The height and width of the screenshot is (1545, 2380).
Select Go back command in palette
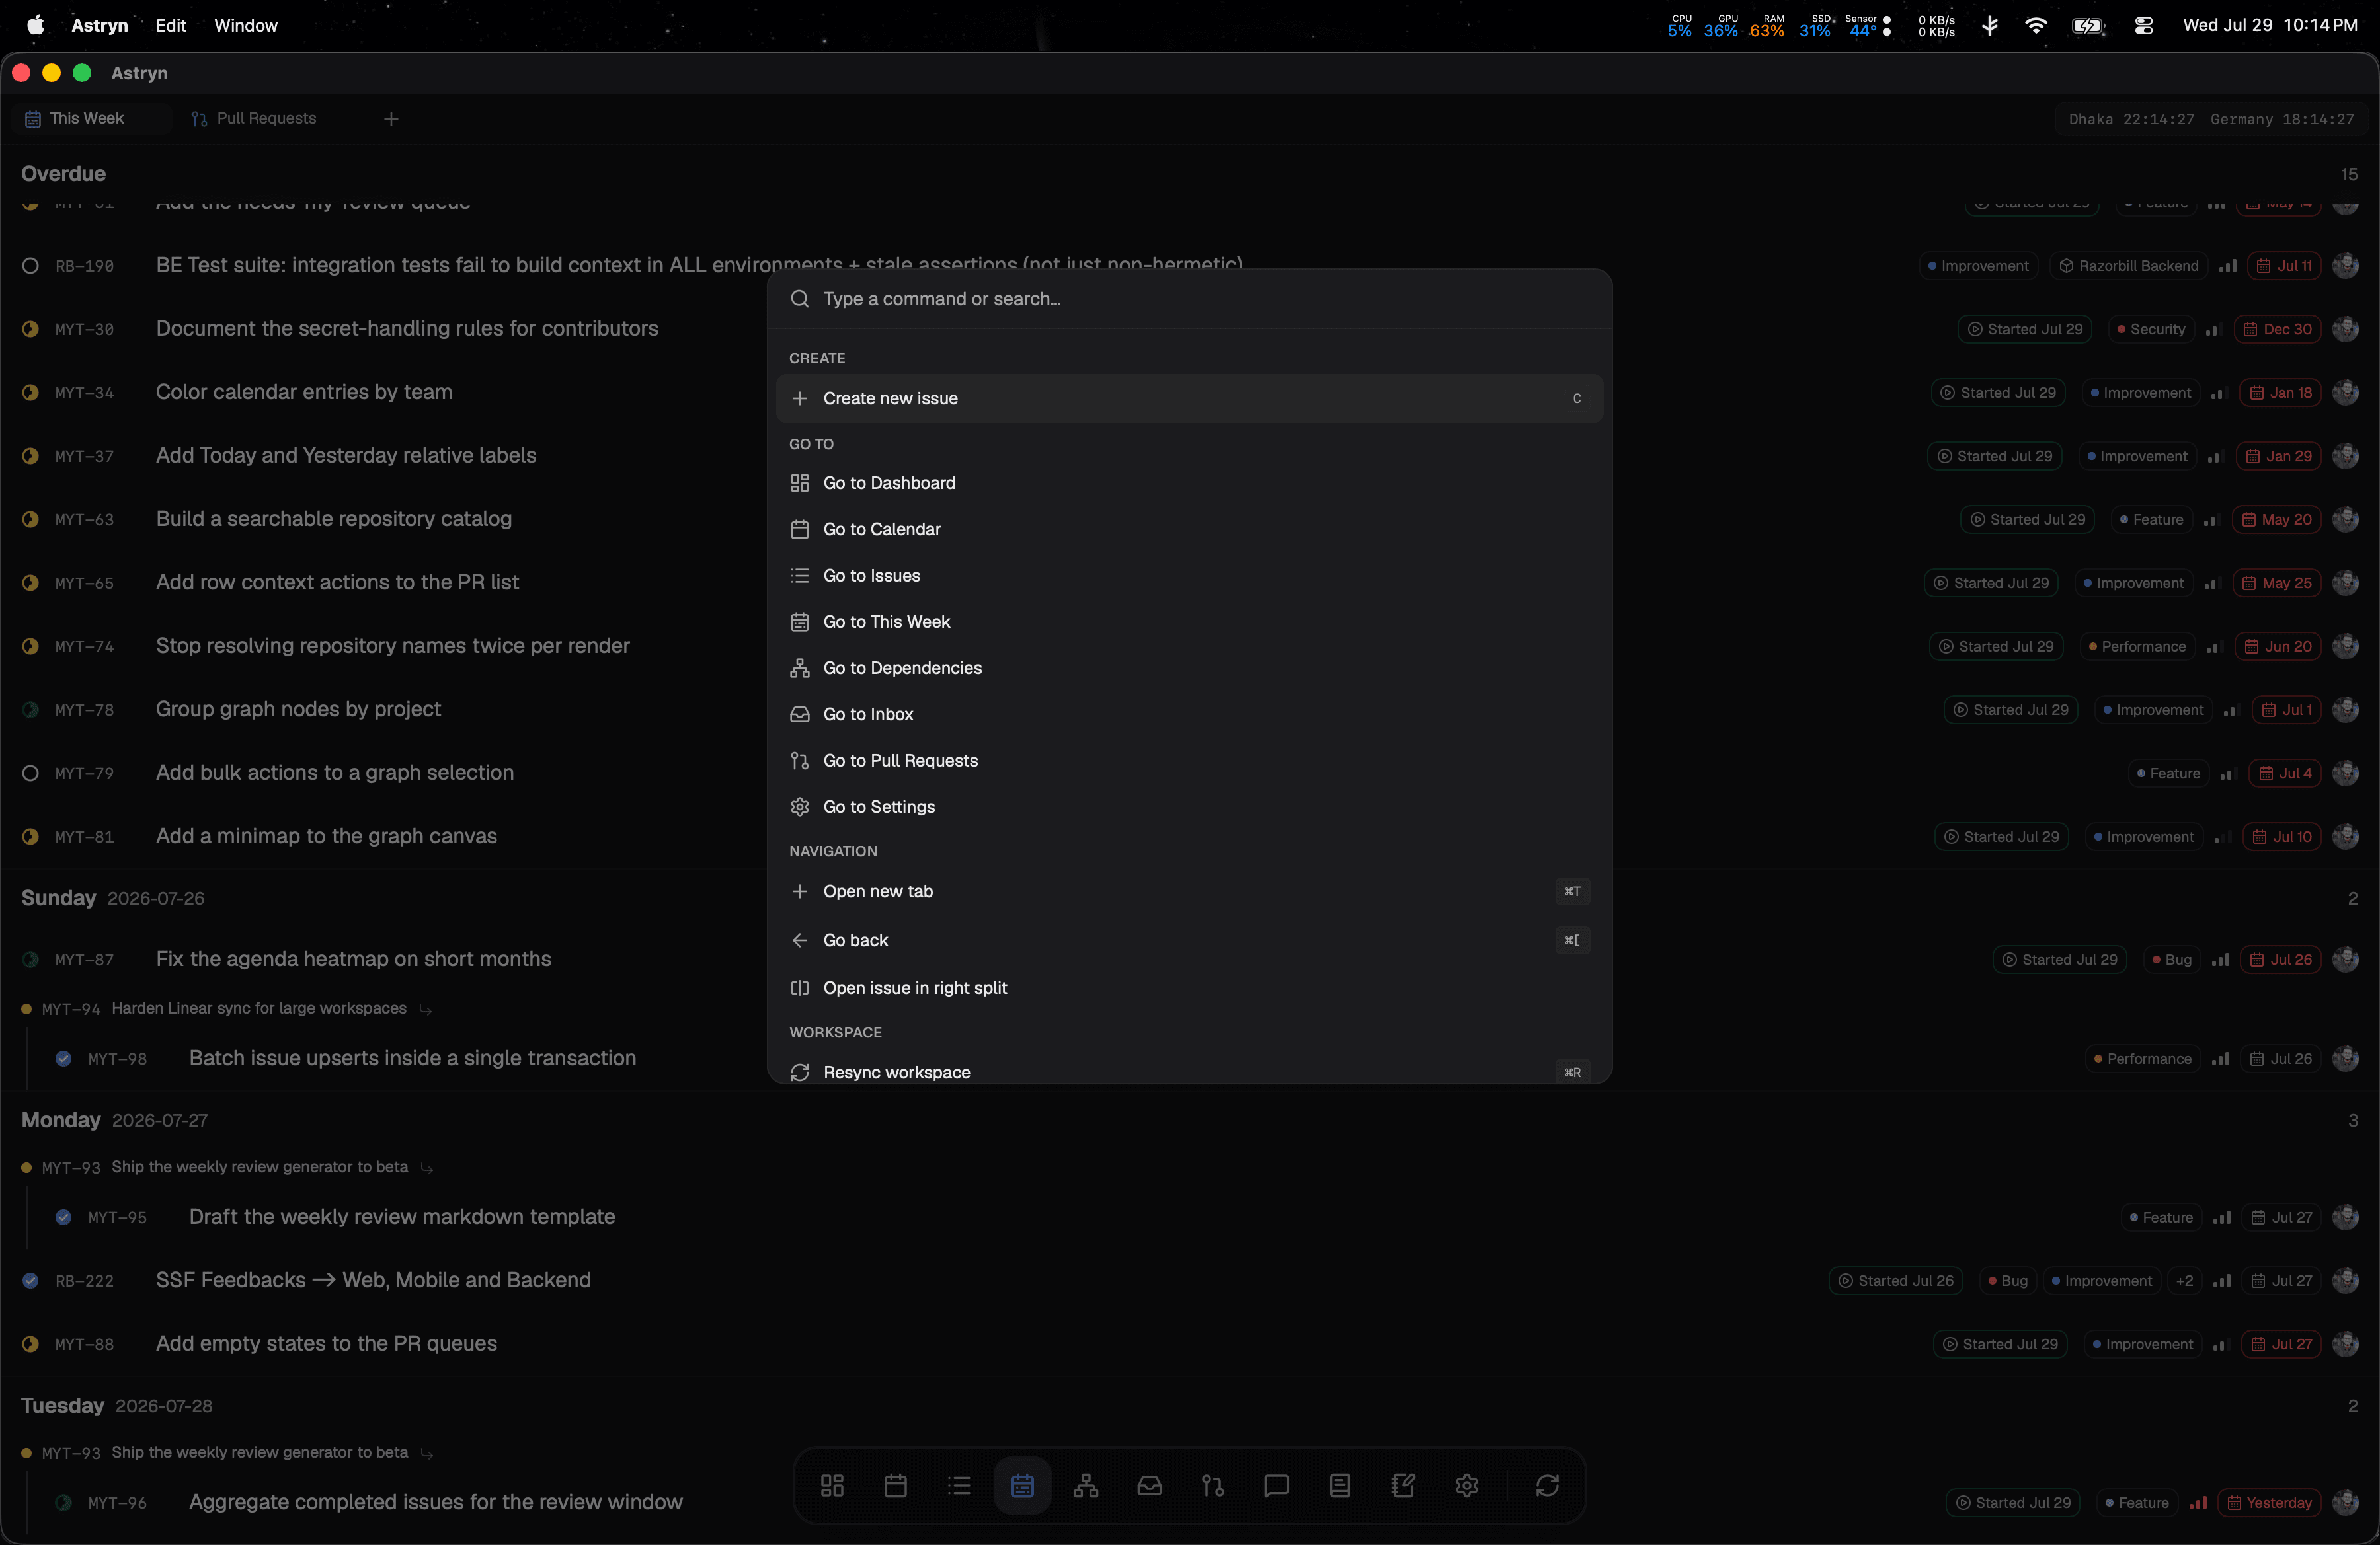[x=1189, y=940]
